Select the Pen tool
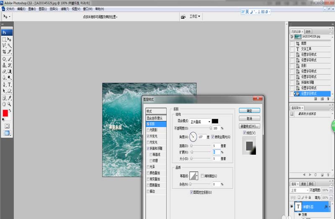 pos(4,85)
